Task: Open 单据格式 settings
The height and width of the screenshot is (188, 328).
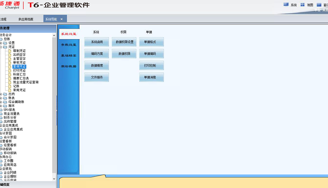Action: (x=152, y=42)
